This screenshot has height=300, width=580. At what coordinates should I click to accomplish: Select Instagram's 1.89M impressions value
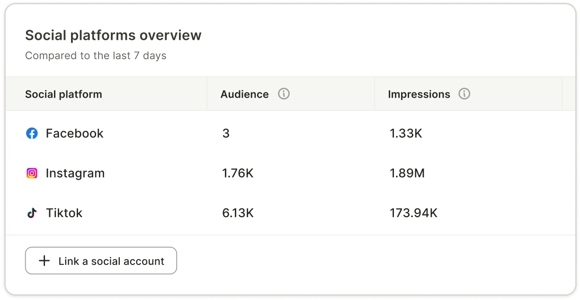(x=407, y=173)
